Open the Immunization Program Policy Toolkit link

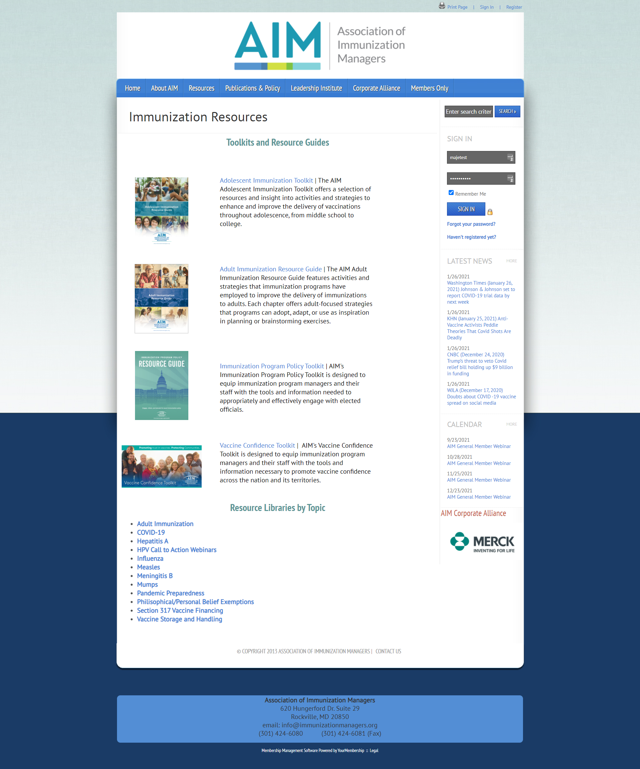coord(272,366)
